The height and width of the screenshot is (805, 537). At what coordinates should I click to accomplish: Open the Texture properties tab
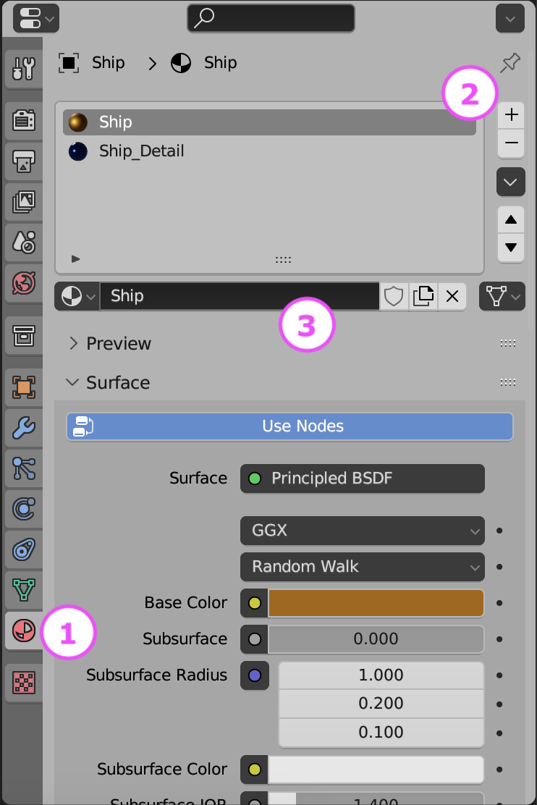coord(24,682)
